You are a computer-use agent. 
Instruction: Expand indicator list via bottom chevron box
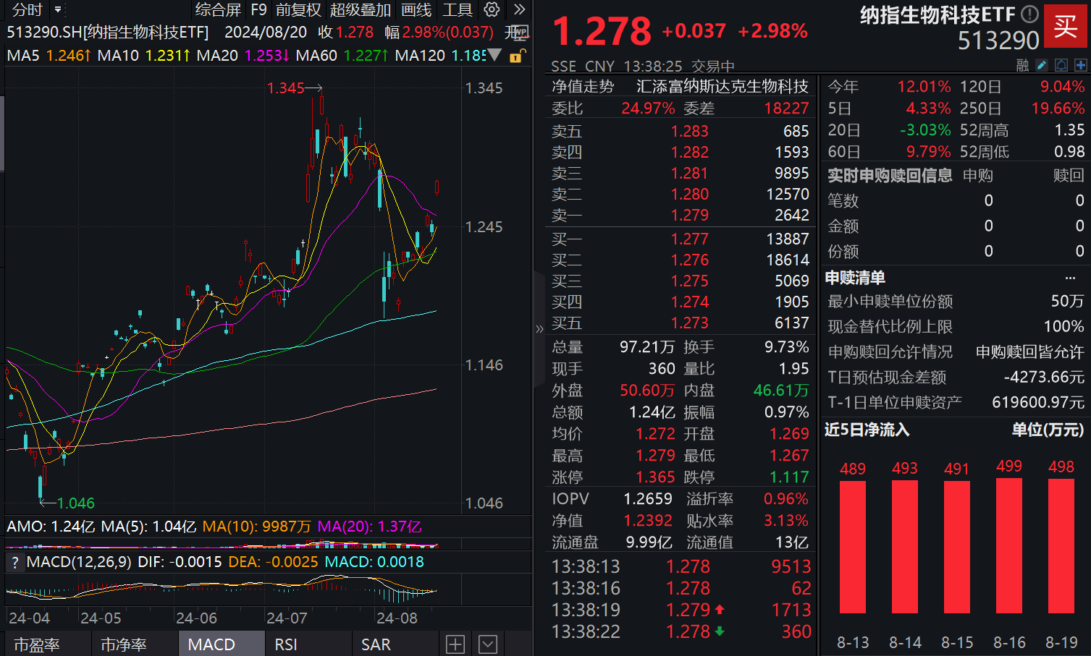coord(488,644)
